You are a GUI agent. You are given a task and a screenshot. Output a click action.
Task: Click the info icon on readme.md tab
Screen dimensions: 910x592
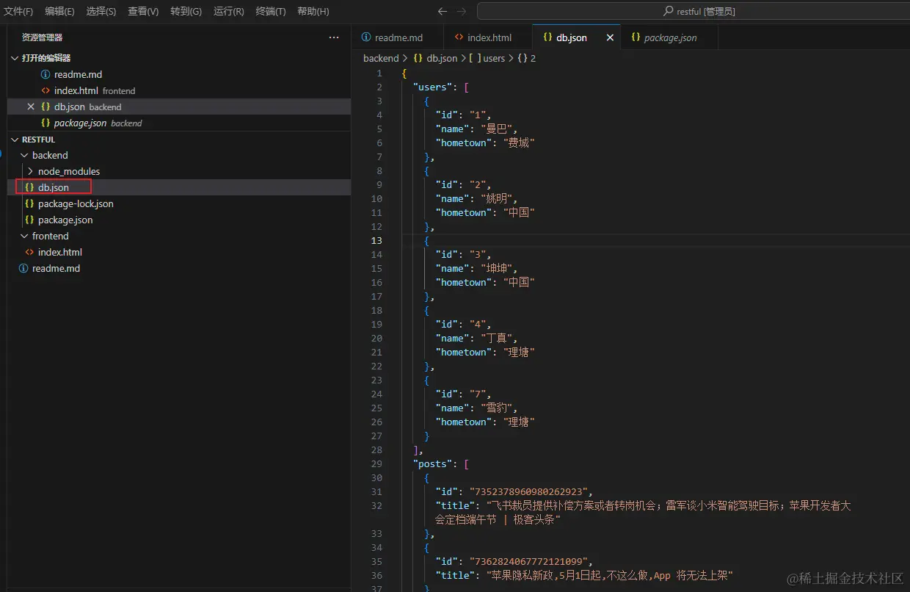(365, 37)
